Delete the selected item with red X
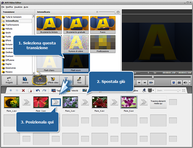 point(23,91)
